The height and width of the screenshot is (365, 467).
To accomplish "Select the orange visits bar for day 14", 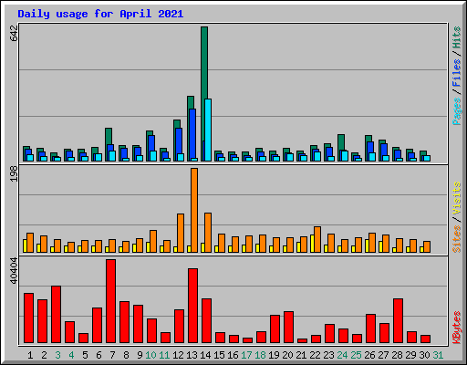I will pyautogui.click(x=208, y=233).
